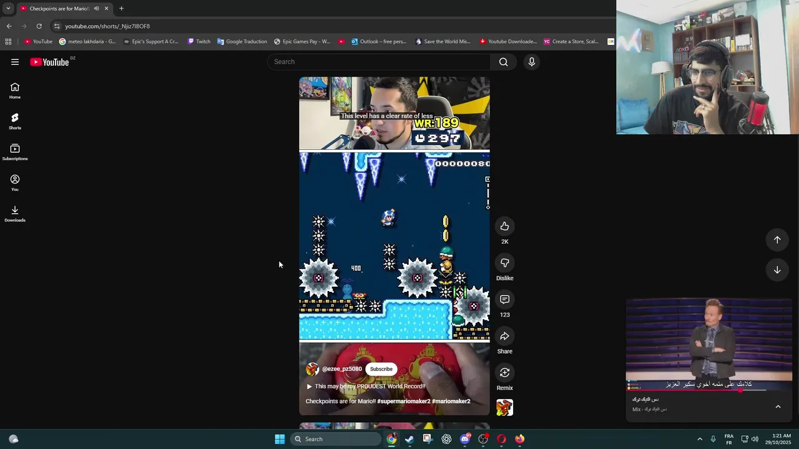The width and height of the screenshot is (799, 449).
Task: Open the sound source thumbnail below Remix
Action: [504, 408]
